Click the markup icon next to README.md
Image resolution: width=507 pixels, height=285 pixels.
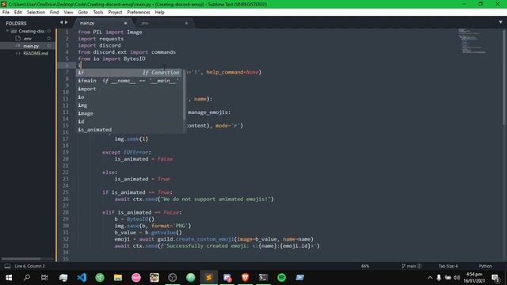tap(18, 53)
